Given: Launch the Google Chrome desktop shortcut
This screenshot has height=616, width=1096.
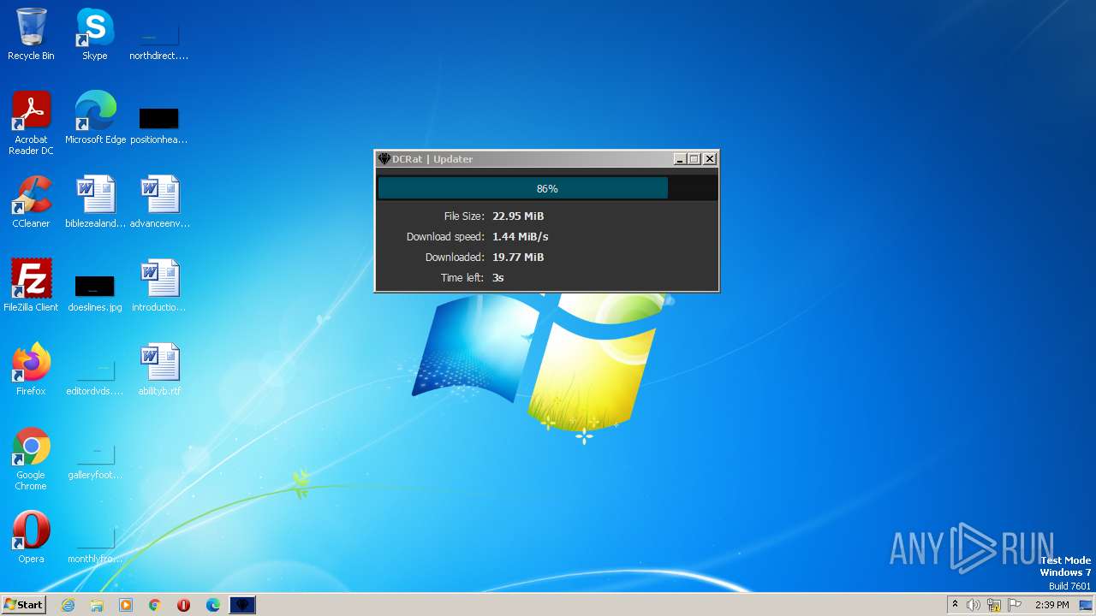Looking at the screenshot, I should (31, 459).
